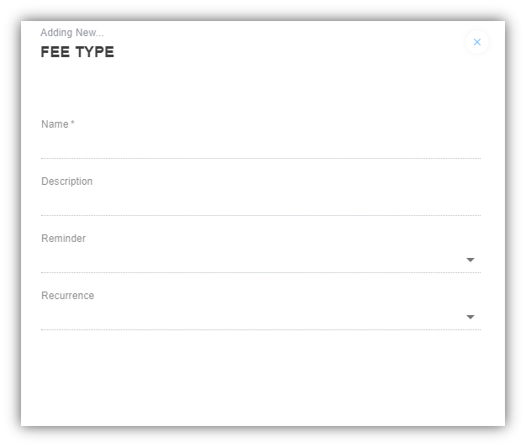
Task: Click empty white area below Recurrence
Action: 260,378
